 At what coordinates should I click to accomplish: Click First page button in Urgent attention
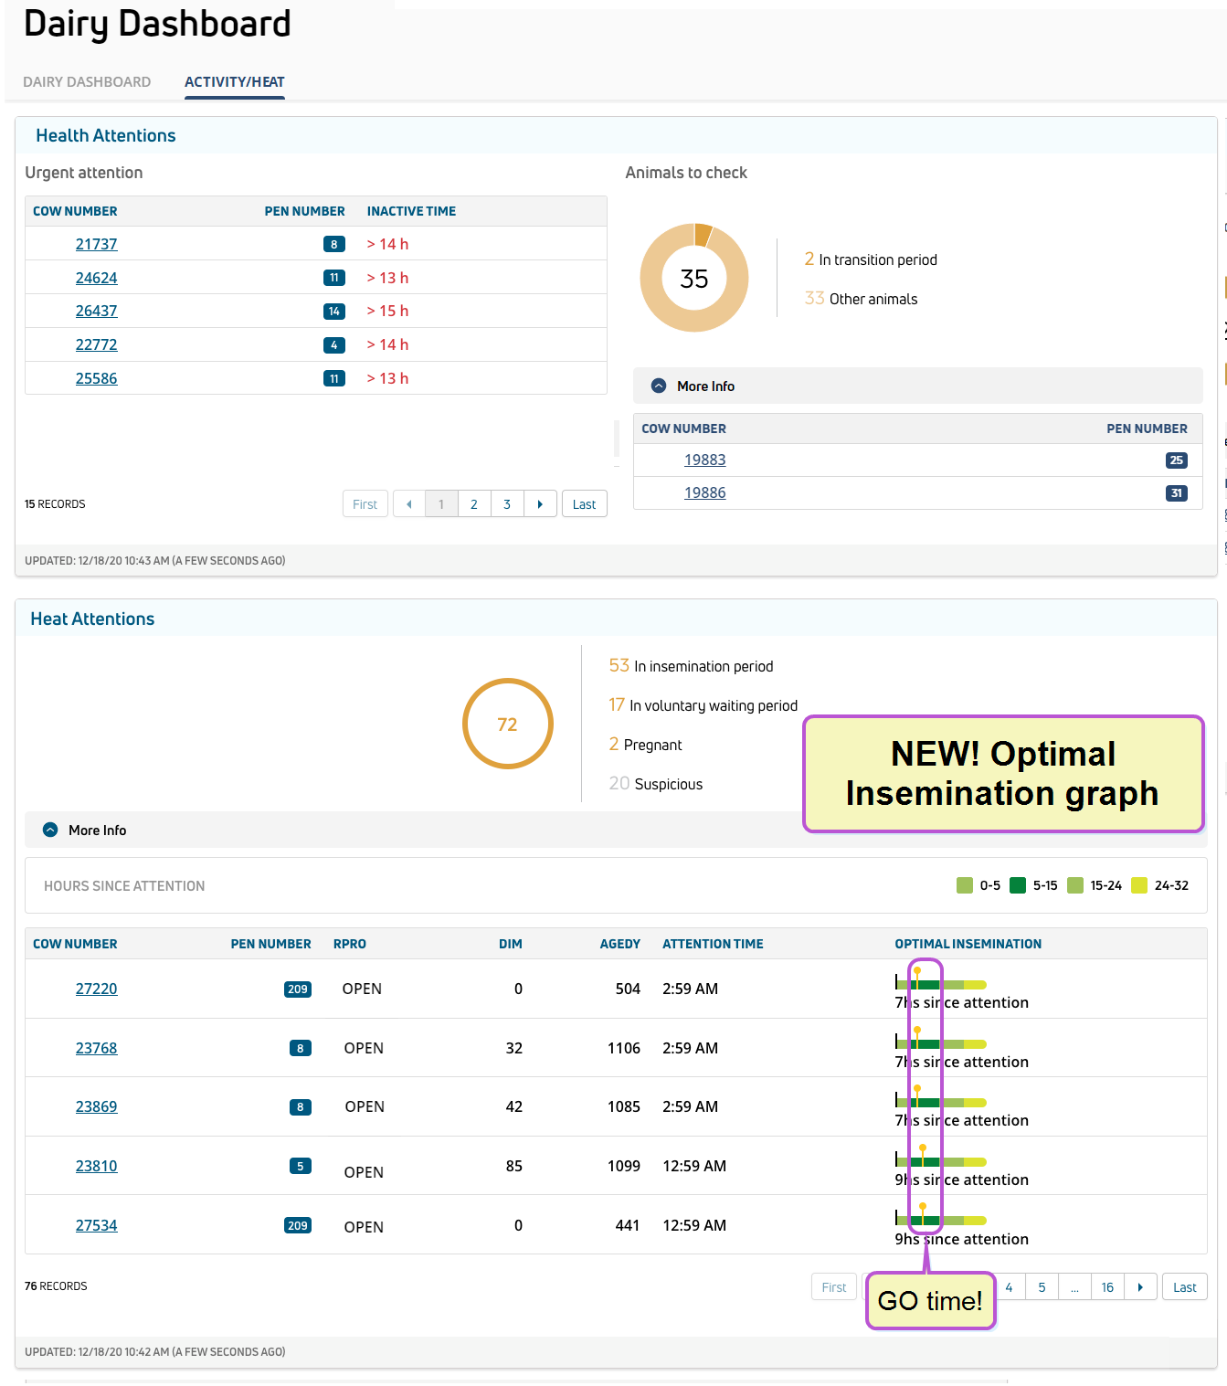pyautogui.click(x=365, y=504)
